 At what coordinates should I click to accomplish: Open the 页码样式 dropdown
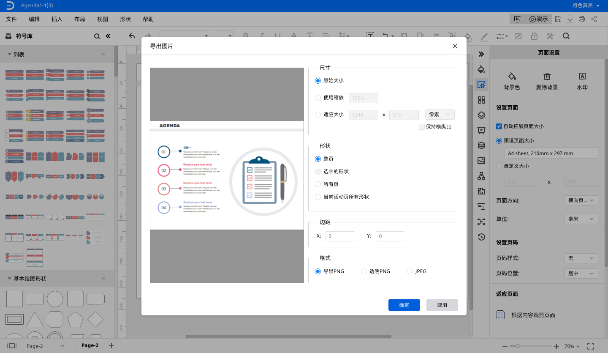tap(581, 258)
